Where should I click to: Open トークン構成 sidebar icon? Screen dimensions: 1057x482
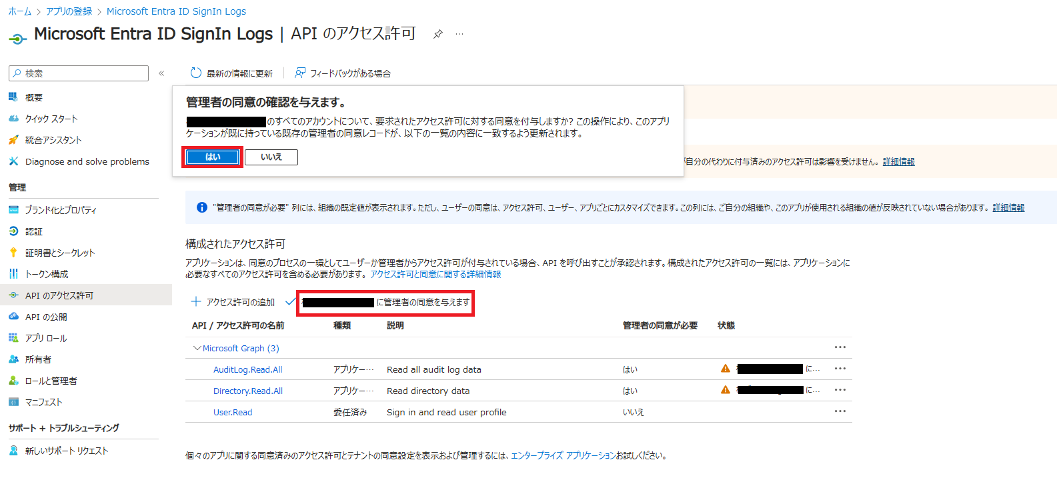(x=13, y=274)
